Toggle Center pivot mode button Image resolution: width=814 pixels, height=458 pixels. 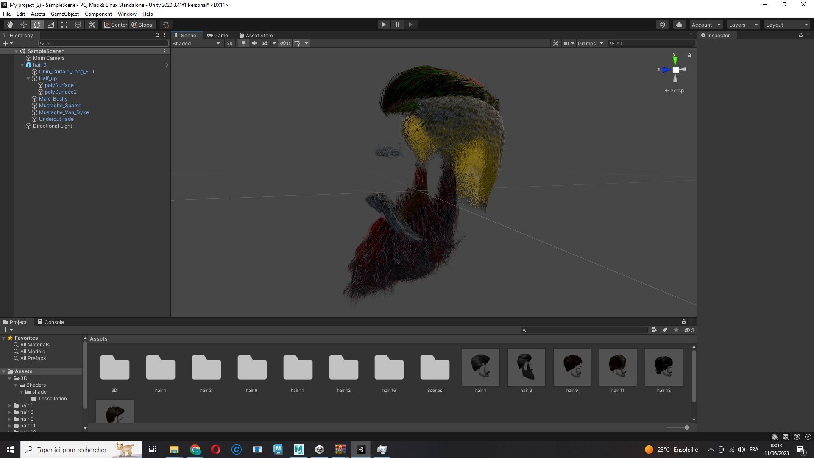click(115, 25)
